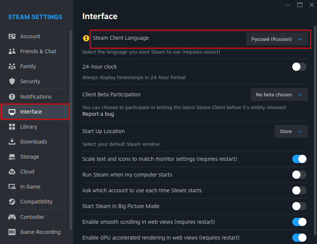This screenshot has height=244, width=317.
Task: Toggle Start Steam in Big Picture Mode
Action: point(299,206)
